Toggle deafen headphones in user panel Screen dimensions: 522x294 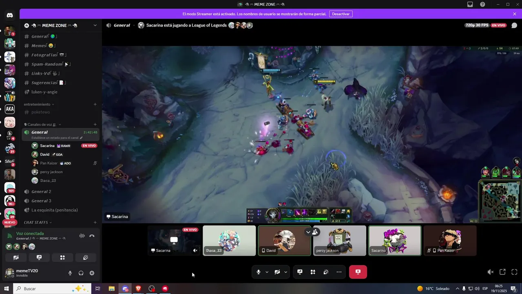click(81, 273)
